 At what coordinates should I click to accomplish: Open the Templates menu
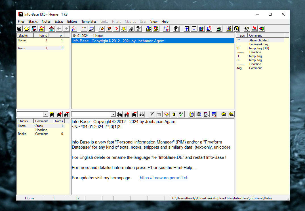click(89, 22)
